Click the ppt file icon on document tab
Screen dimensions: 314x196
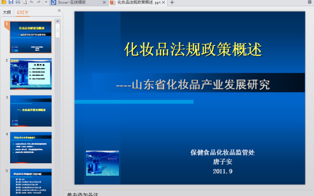[x=113, y=3]
